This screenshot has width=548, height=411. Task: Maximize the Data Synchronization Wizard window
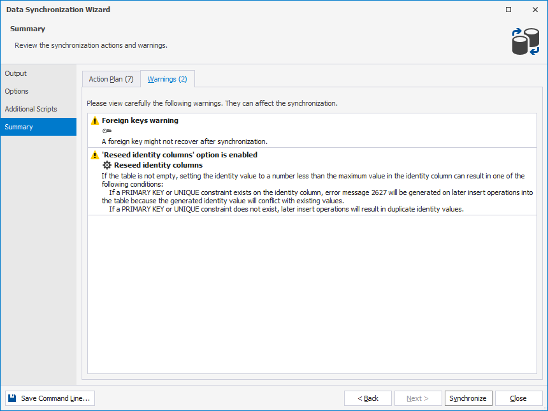[508, 10]
